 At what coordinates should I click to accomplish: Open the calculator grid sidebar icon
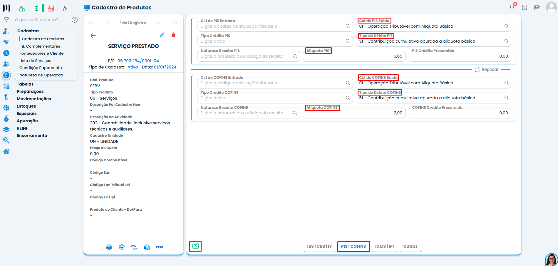pos(6,86)
